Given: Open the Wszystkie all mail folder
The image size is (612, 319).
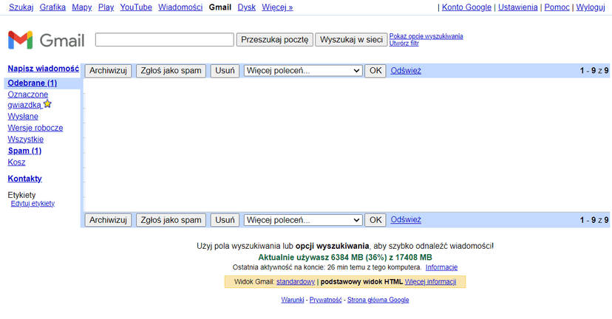Looking at the screenshot, I should point(26,140).
